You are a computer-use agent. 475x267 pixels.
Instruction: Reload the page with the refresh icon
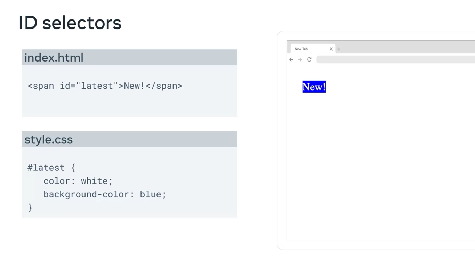[309, 59]
